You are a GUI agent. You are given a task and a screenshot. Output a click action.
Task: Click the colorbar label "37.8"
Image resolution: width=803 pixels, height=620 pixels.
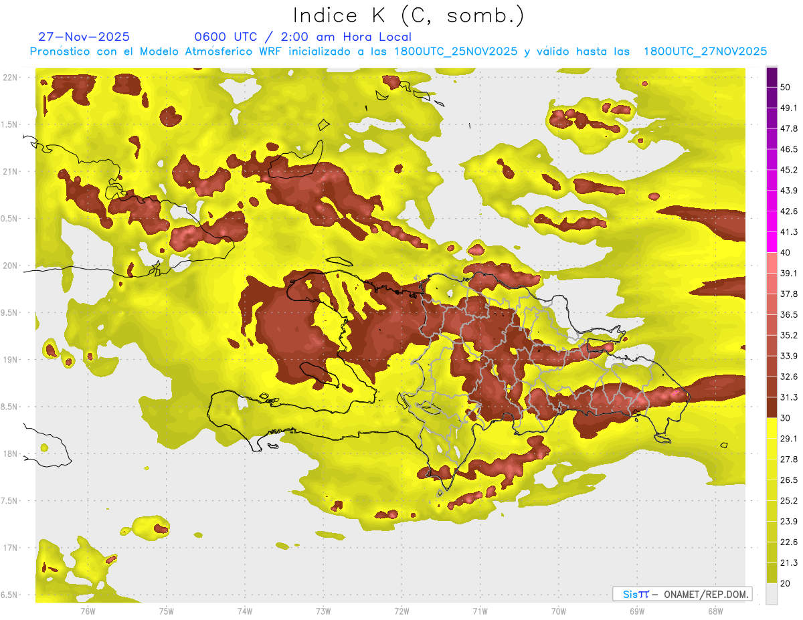[789, 294]
